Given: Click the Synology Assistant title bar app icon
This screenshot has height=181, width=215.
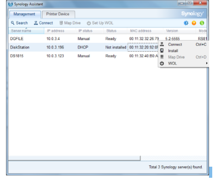Looking at the screenshot, I should pos(11,4).
